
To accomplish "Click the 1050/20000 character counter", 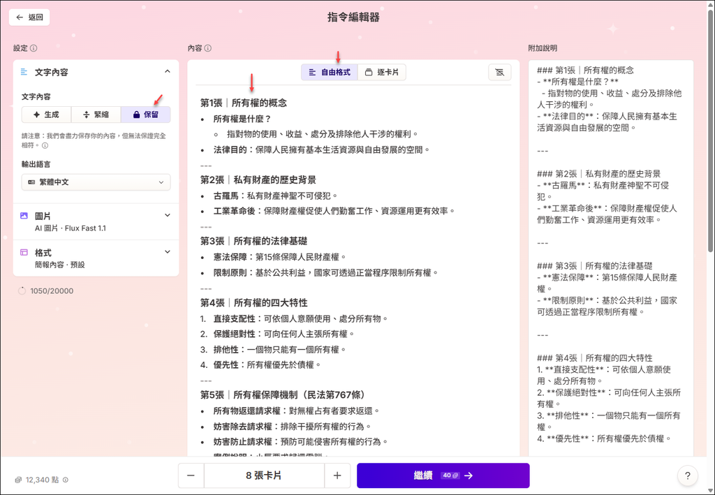I will (52, 291).
